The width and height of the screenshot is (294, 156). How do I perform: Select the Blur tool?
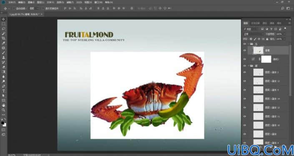[3, 77]
